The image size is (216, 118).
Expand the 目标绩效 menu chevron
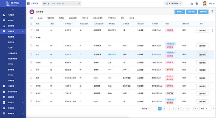pyautogui.click(x=23, y=108)
